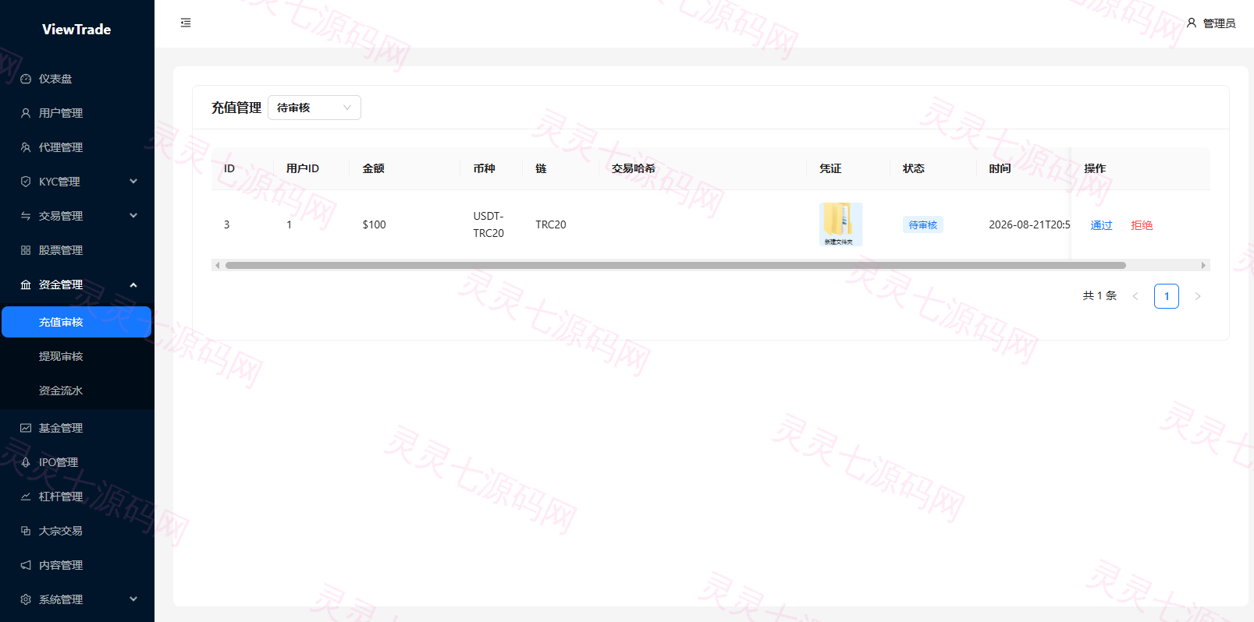Select 资金流水 submenu item
1254x622 pixels.
click(76, 391)
